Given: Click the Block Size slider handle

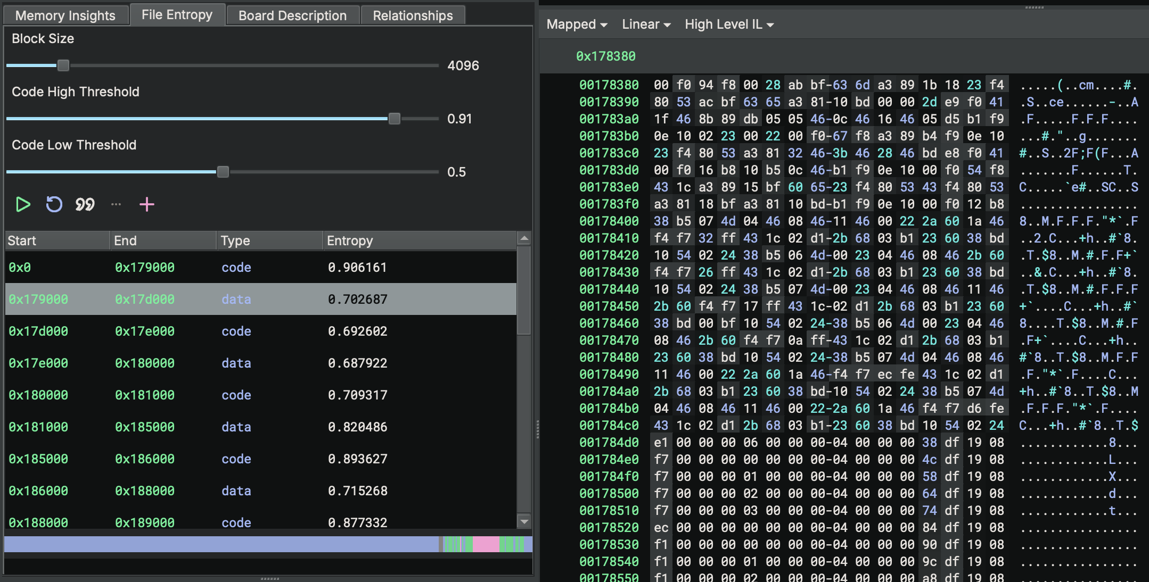Looking at the screenshot, I should tap(63, 65).
